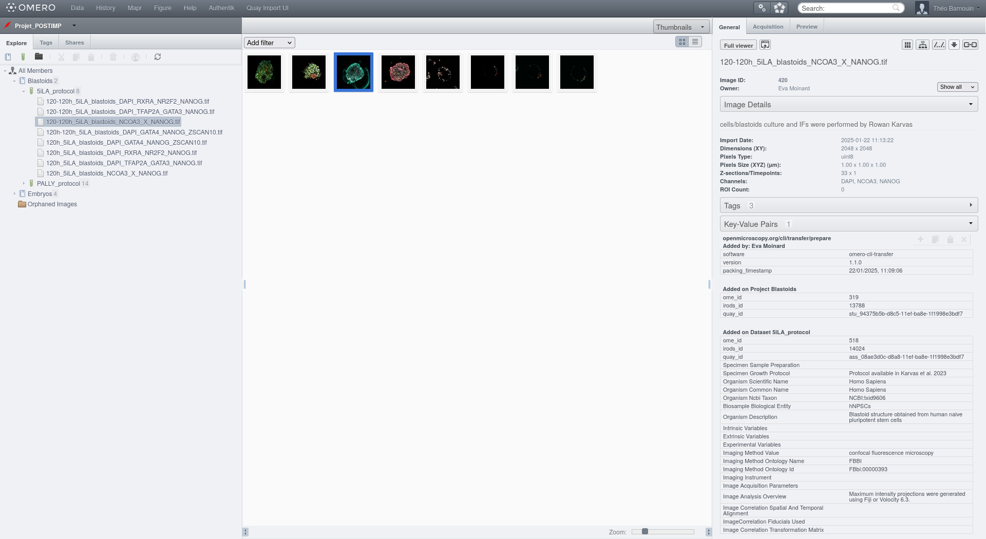Open the Figure menu

pyautogui.click(x=162, y=8)
